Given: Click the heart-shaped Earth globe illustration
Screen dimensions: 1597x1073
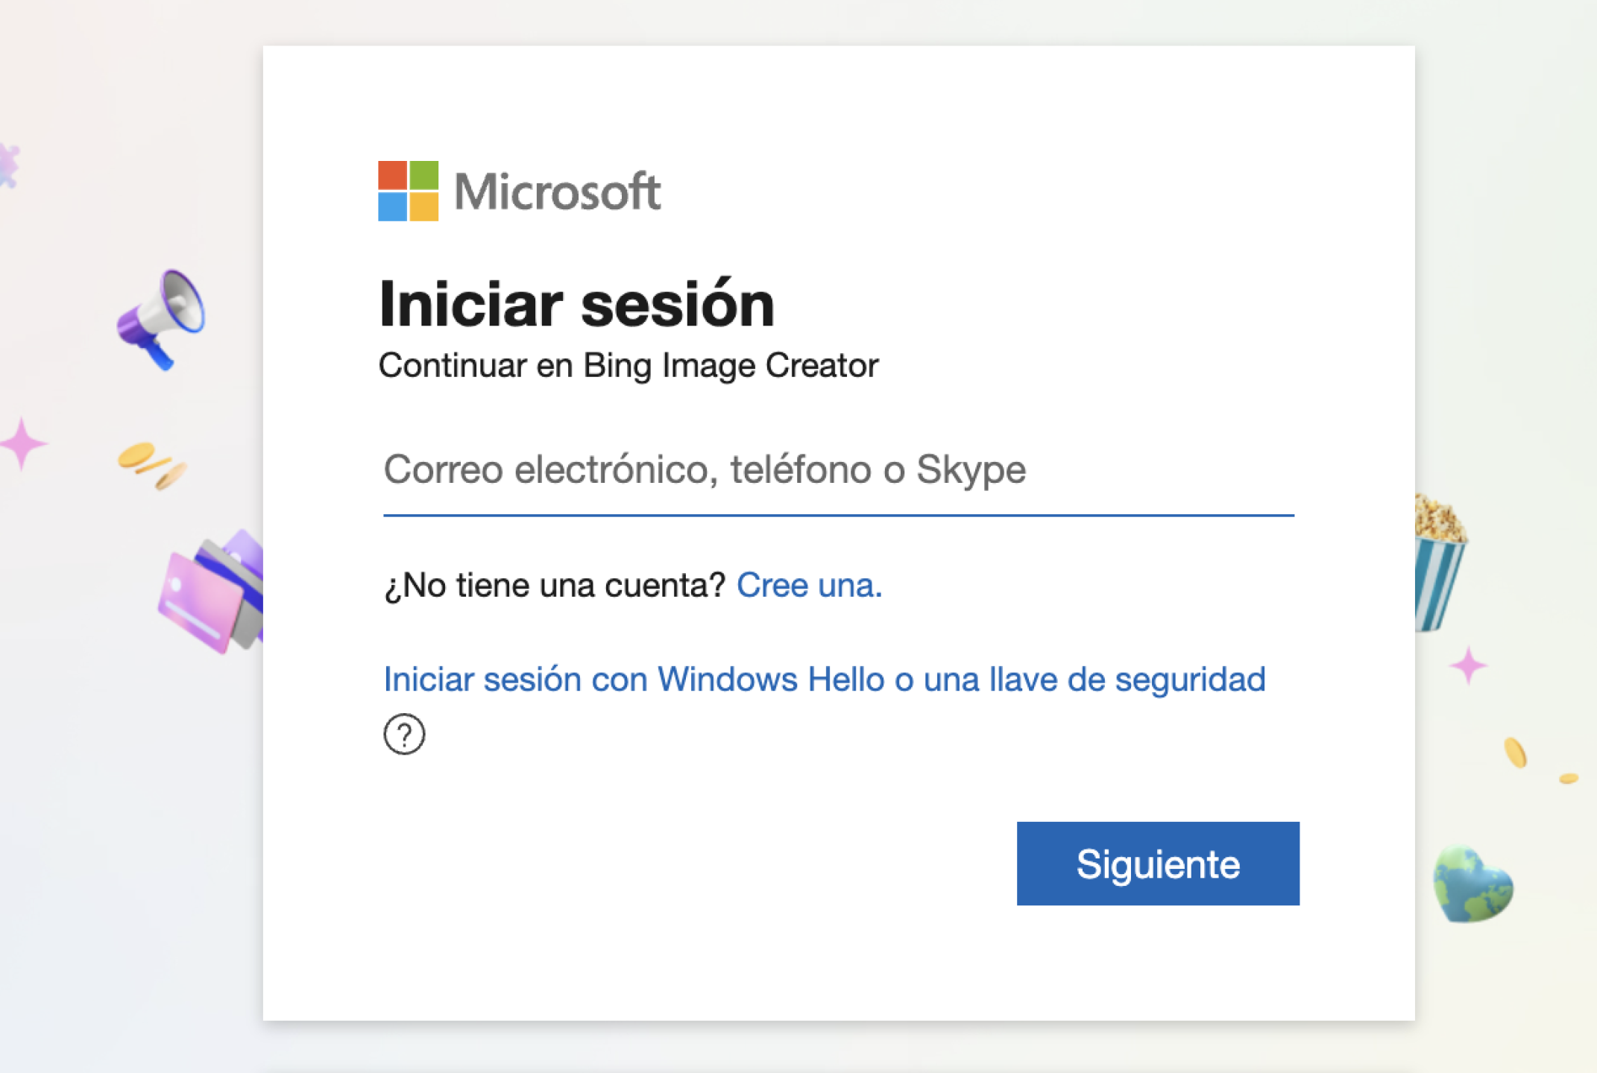Looking at the screenshot, I should pos(1472,884).
